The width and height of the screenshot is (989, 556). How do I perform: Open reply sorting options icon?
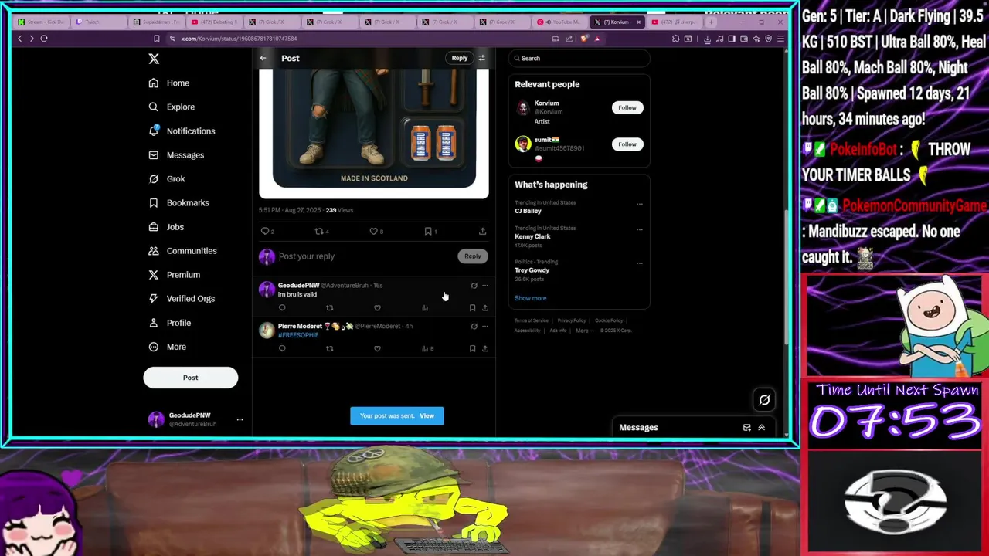[x=481, y=58]
